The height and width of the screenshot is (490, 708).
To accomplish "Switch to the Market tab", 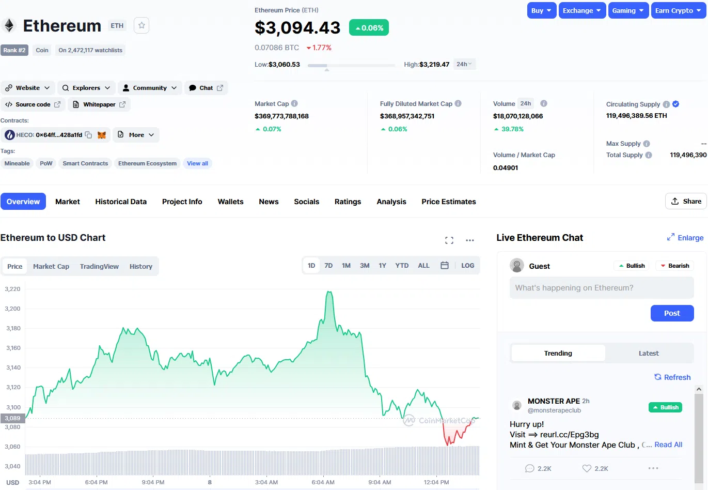I will click(x=68, y=202).
